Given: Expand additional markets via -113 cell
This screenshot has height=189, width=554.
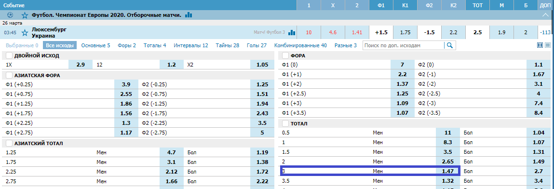Looking at the screenshot, I should click(546, 32).
